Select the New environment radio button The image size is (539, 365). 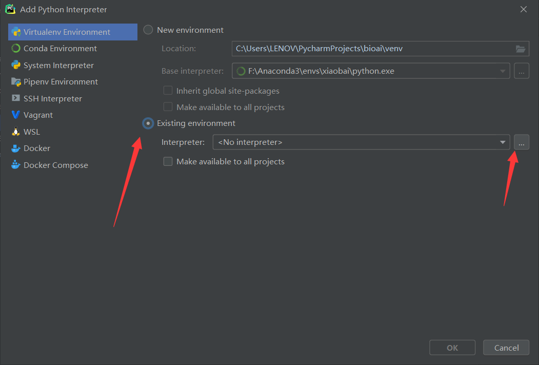tap(148, 30)
